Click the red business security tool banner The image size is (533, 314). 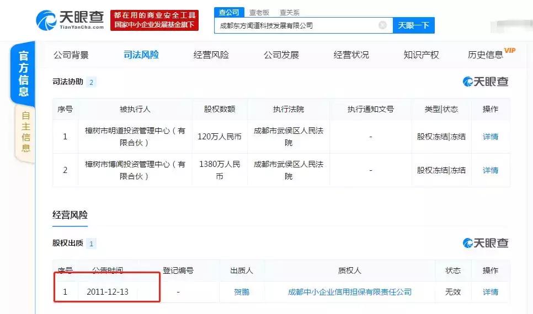tap(154, 20)
